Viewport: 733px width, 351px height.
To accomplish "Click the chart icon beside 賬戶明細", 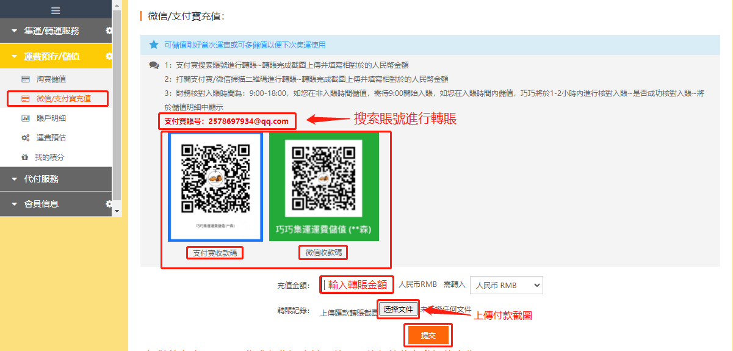I will [x=26, y=118].
